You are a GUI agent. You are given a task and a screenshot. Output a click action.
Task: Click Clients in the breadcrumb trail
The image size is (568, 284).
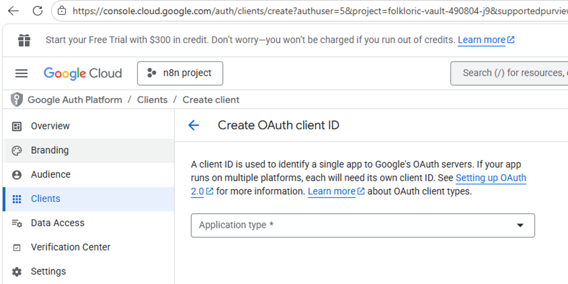coord(152,100)
